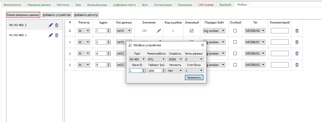Viewport: 322px width, 122px height.
Task: Click the Таймаут (мс) field showing 1000
Action: pos(155,71)
